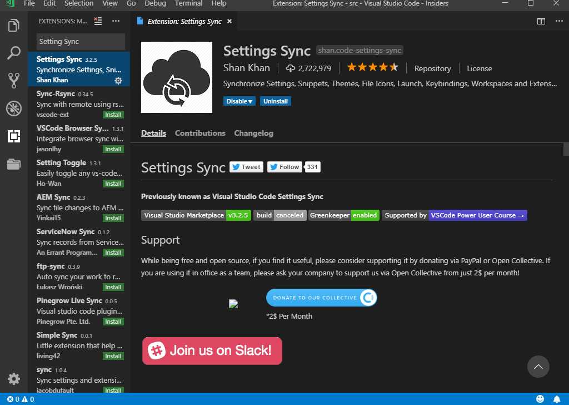Split the editor to the right
The image size is (569, 405).
[x=541, y=21]
